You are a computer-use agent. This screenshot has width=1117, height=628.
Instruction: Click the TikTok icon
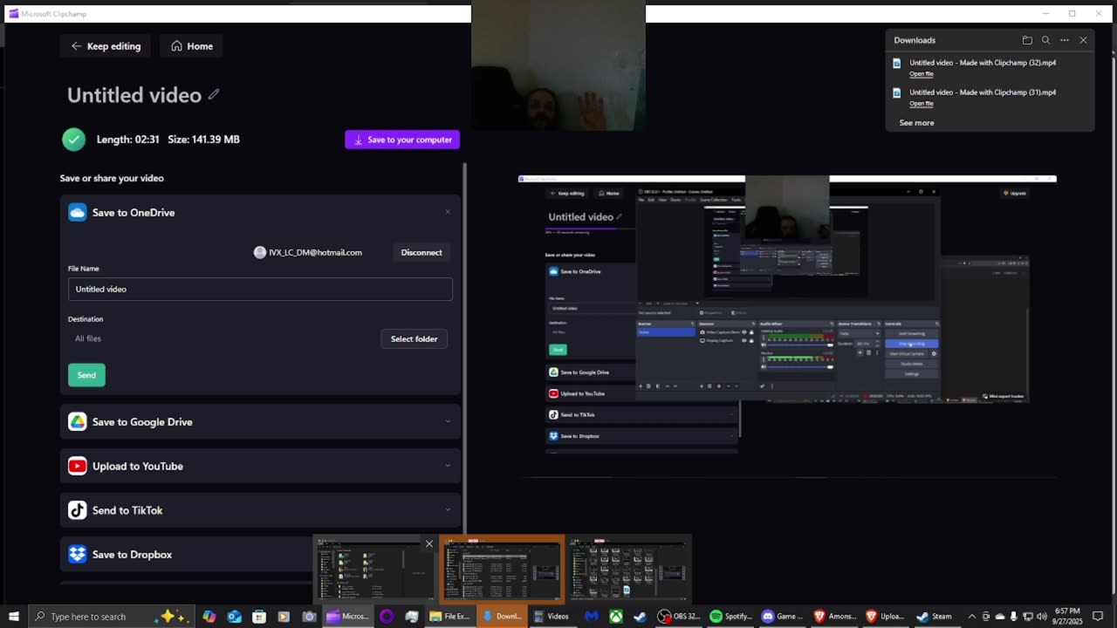tap(78, 510)
